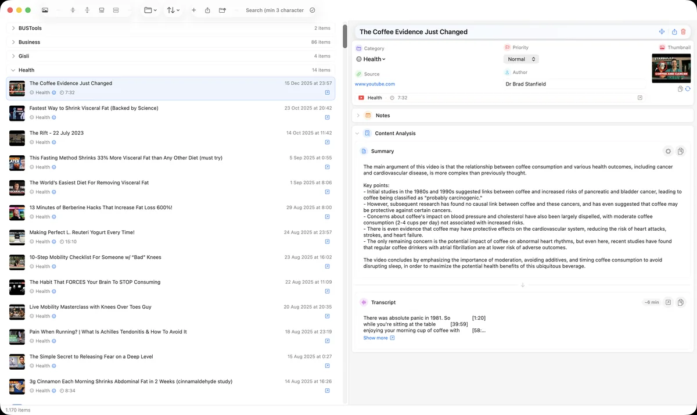Open the sort order dropdown in toolbar
The image size is (697, 415).
pos(173,10)
